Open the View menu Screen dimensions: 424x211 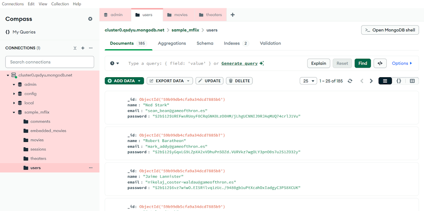point(43,4)
